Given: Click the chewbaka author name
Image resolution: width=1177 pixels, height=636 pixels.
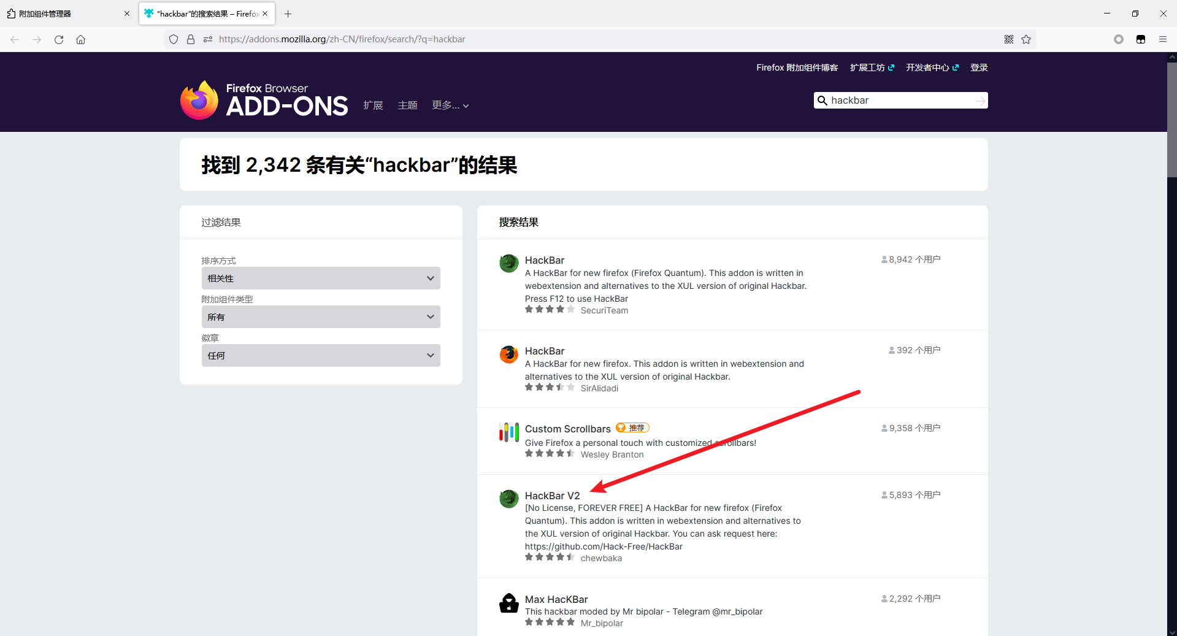Looking at the screenshot, I should coord(601,558).
